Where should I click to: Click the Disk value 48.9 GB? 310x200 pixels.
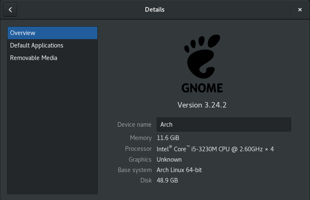coord(167,180)
